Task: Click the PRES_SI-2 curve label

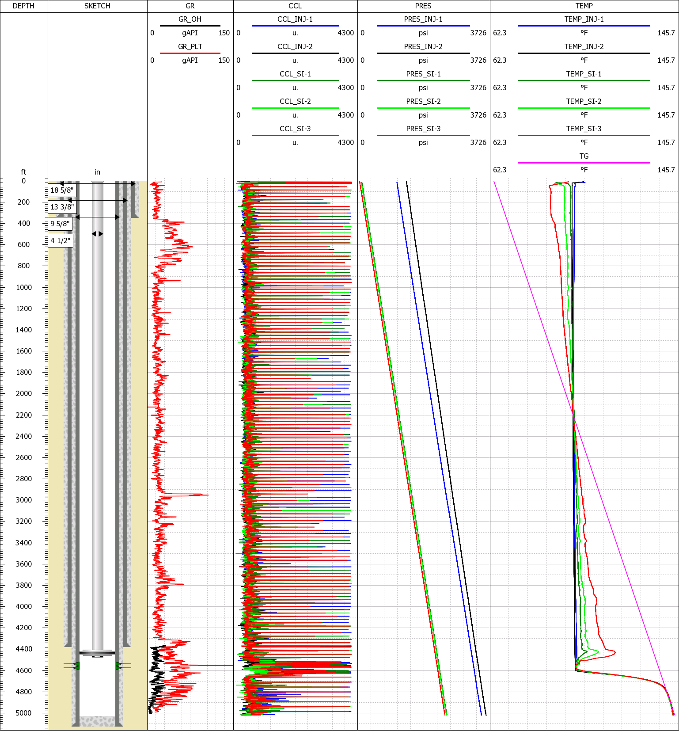Action: 423,101
